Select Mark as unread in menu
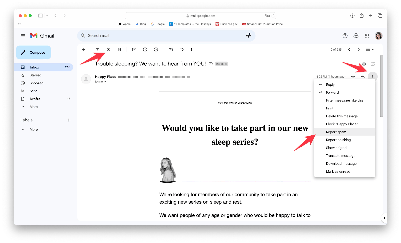 tap(345, 172)
